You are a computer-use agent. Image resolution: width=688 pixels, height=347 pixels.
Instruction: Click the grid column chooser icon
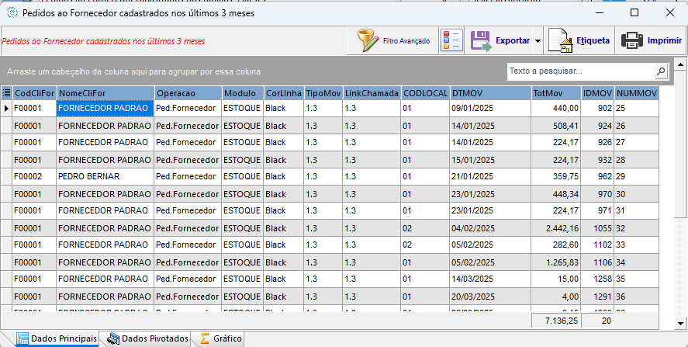tap(7, 93)
